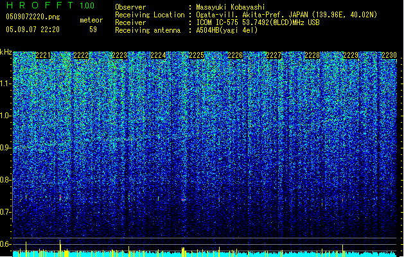
Task: Click the HROFFT program title
Action: pyautogui.click(x=40, y=5)
